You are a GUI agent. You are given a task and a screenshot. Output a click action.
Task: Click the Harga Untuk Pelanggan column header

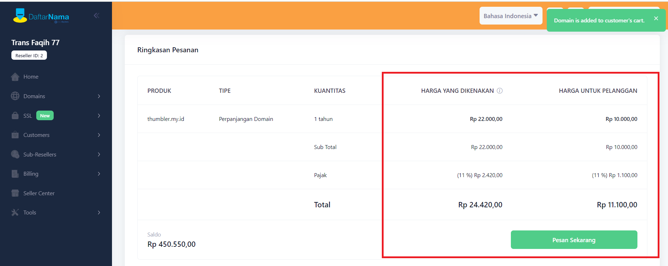pyautogui.click(x=598, y=91)
